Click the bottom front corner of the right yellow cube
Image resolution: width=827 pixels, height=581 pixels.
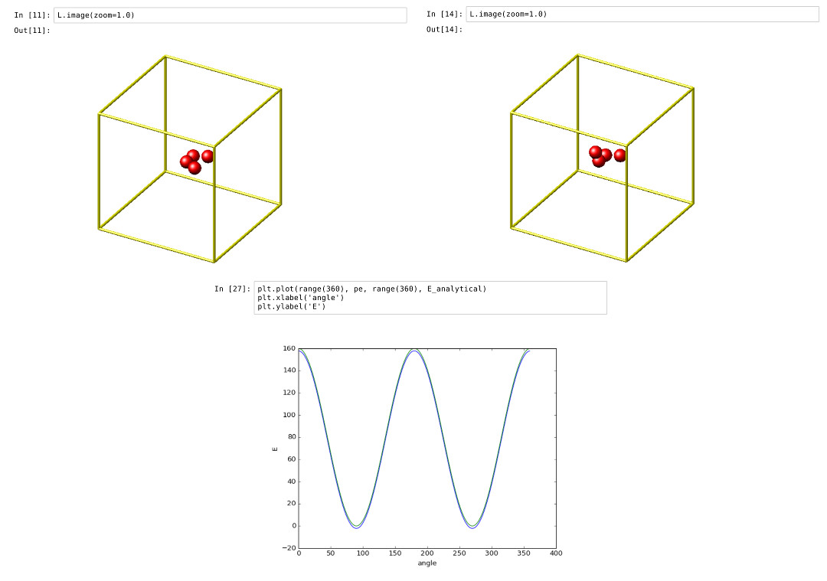click(x=626, y=261)
